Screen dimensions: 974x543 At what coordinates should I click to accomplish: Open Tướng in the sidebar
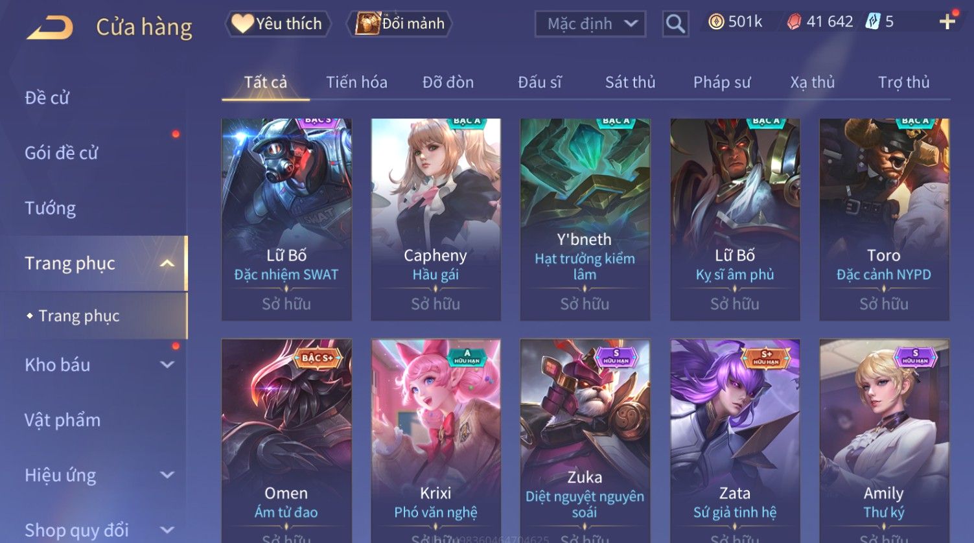coord(51,209)
